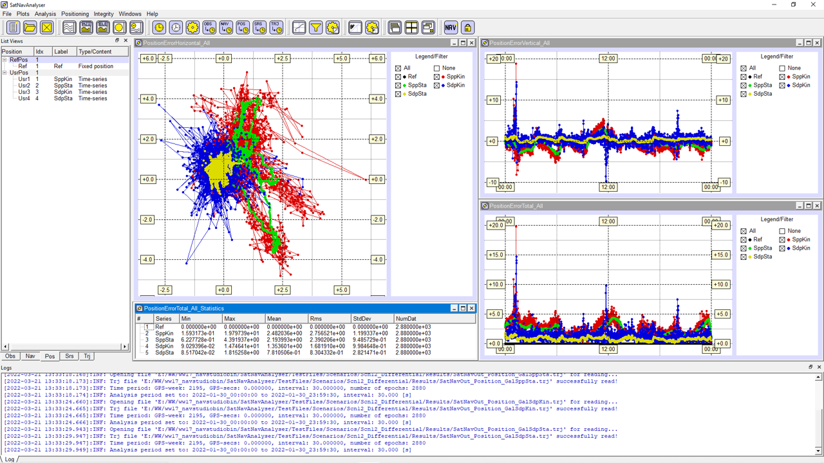Check None in total error legend
The image size is (824, 463).
point(782,231)
